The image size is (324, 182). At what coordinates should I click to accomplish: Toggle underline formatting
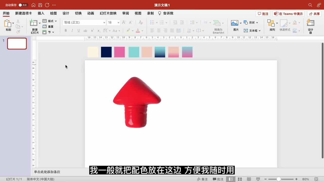pyautogui.click(x=79, y=30)
